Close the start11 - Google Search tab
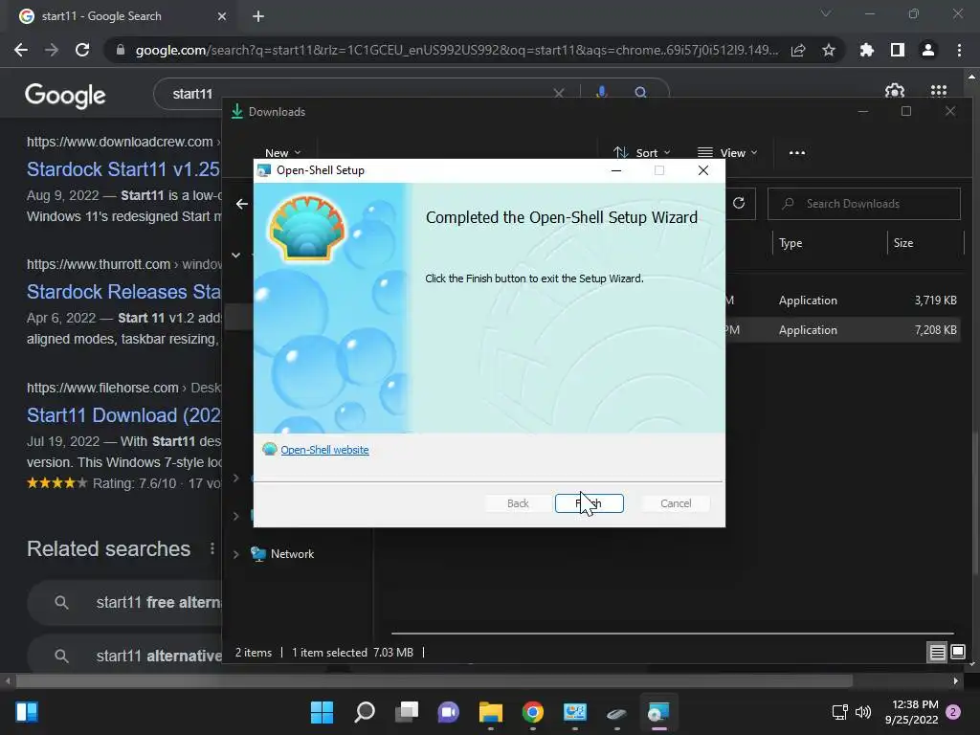The width and height of the screenshot is (980, 735). pos(222,16)
